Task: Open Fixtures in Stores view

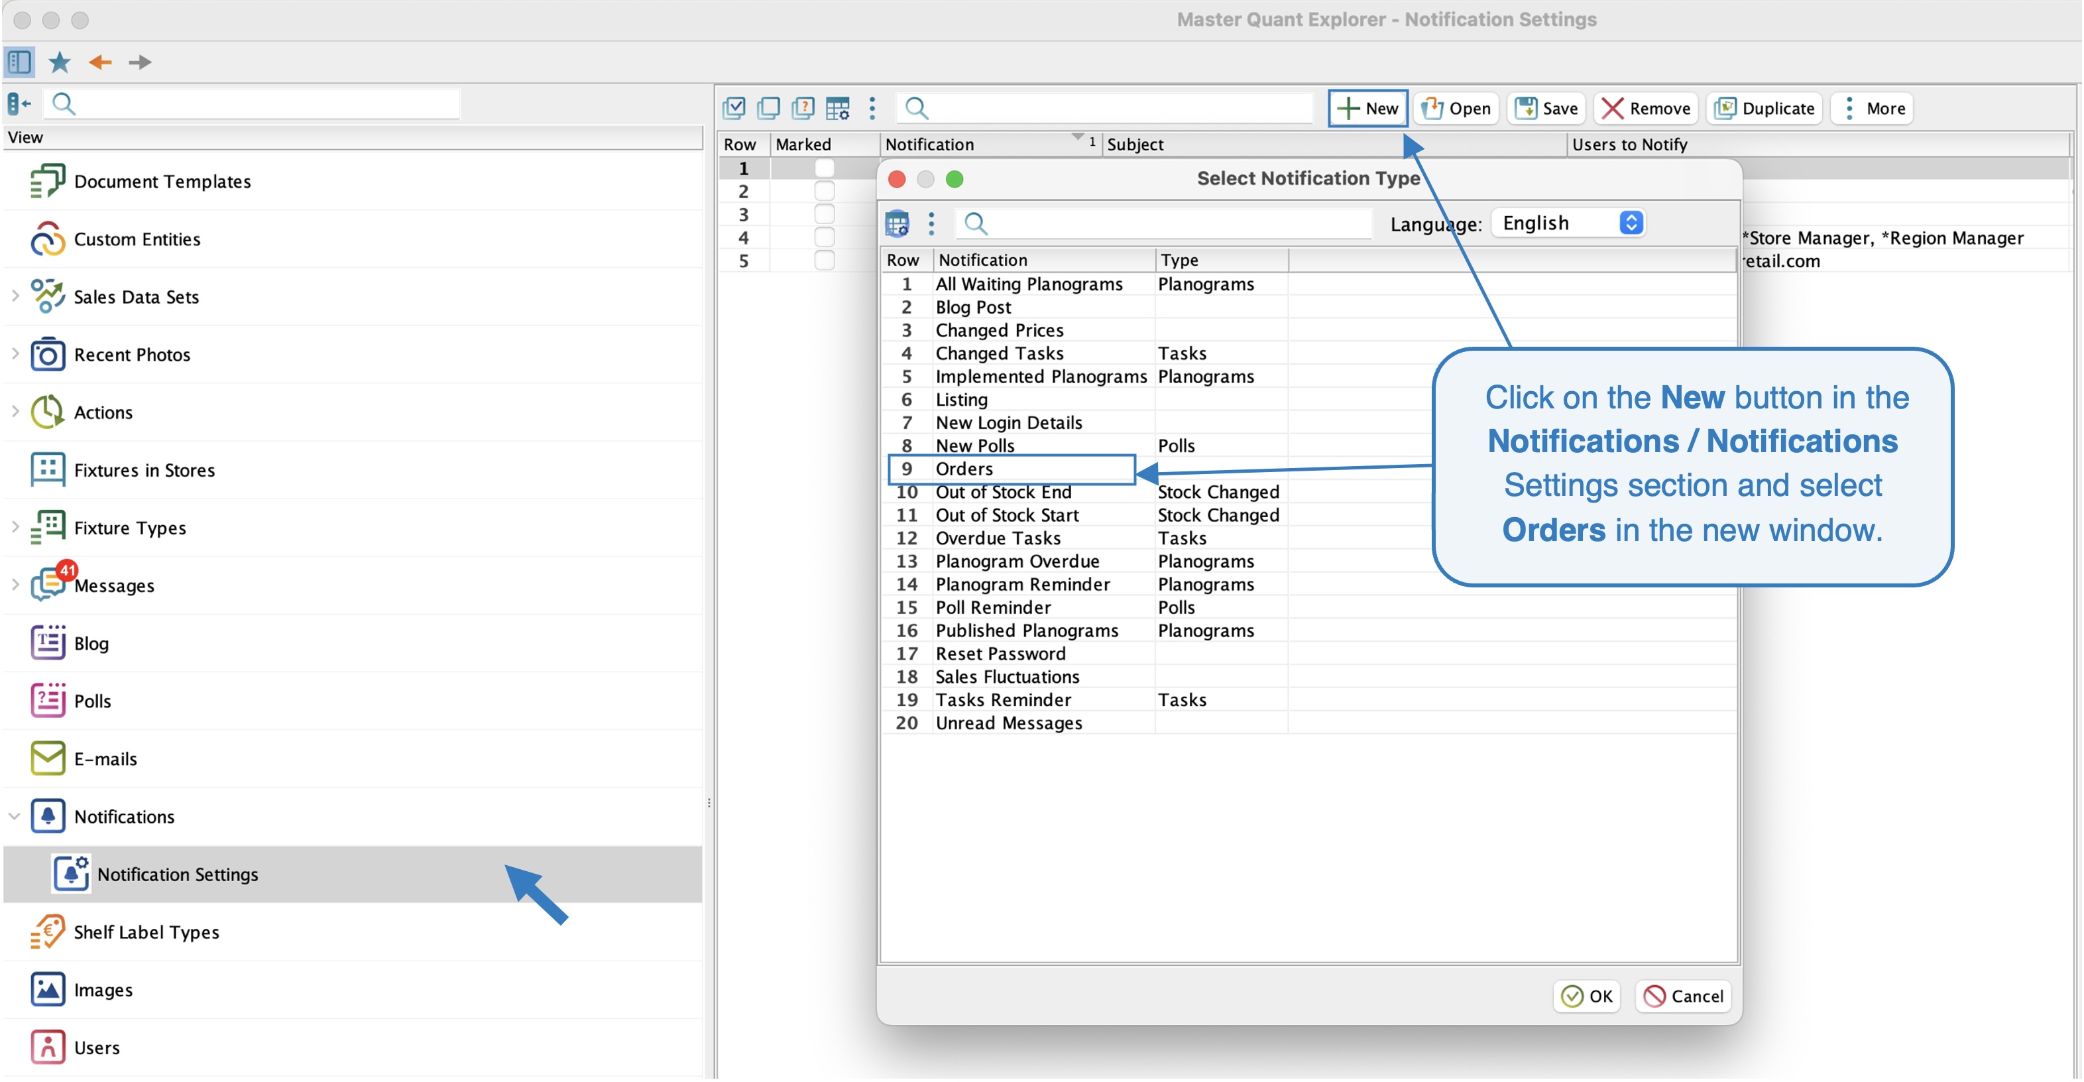Action: point(353,470)
